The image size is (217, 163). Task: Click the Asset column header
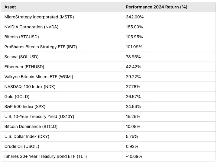coord(10,7)
